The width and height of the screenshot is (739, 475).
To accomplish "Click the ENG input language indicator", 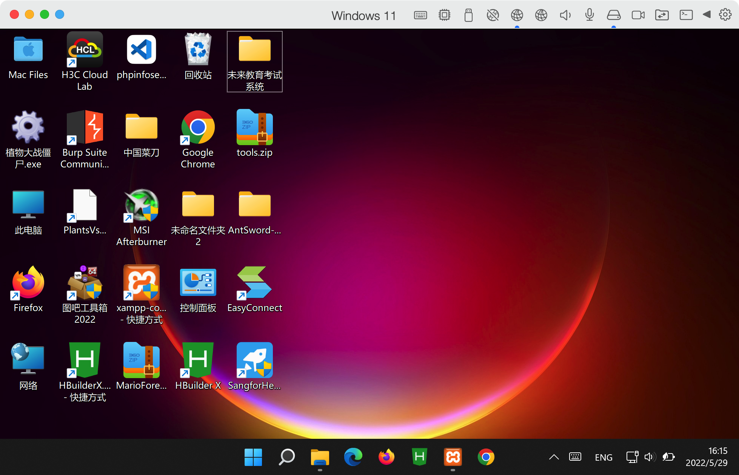I will [604, 457].
